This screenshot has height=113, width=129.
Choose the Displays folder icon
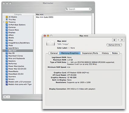[x=7, y=33]
